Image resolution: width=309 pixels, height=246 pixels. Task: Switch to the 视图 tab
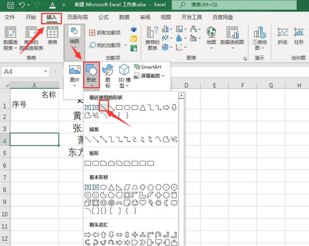[166, 17]
